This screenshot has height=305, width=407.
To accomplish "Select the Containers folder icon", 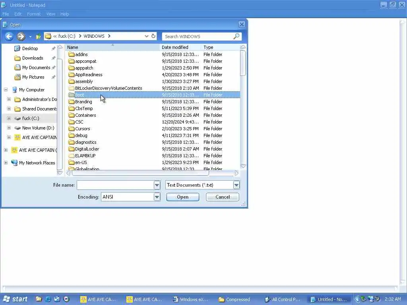I will pos(72,115).
